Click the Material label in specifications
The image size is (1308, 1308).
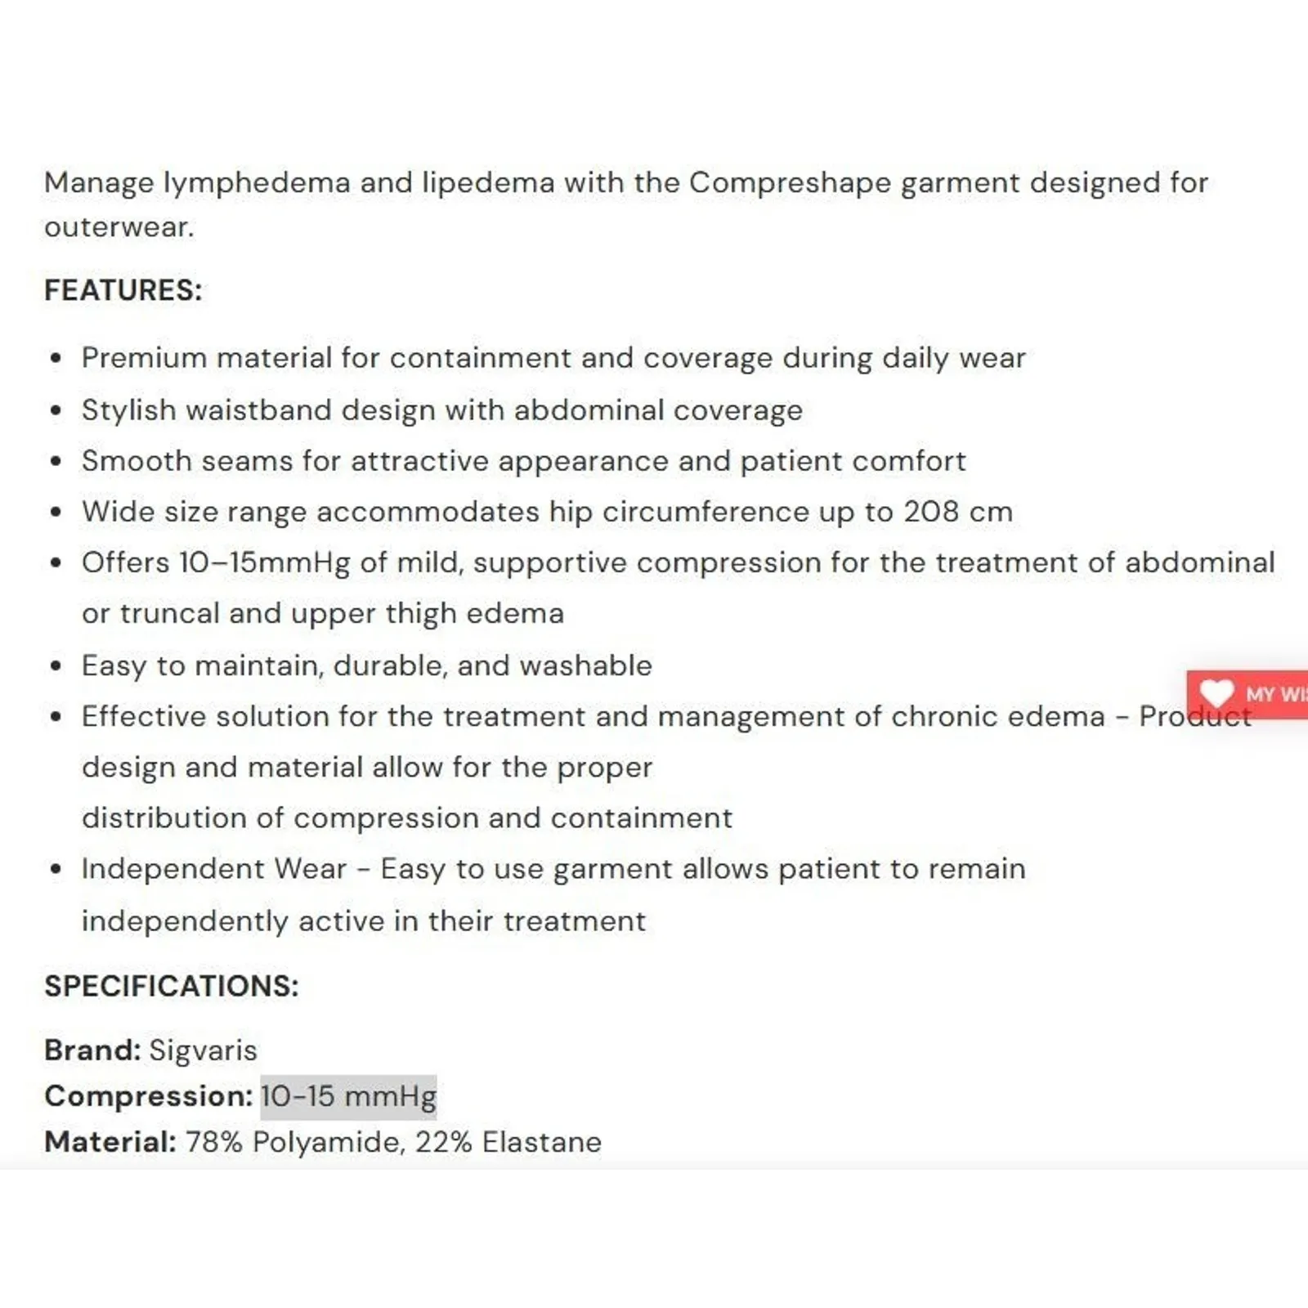[x=110, y=1142]
